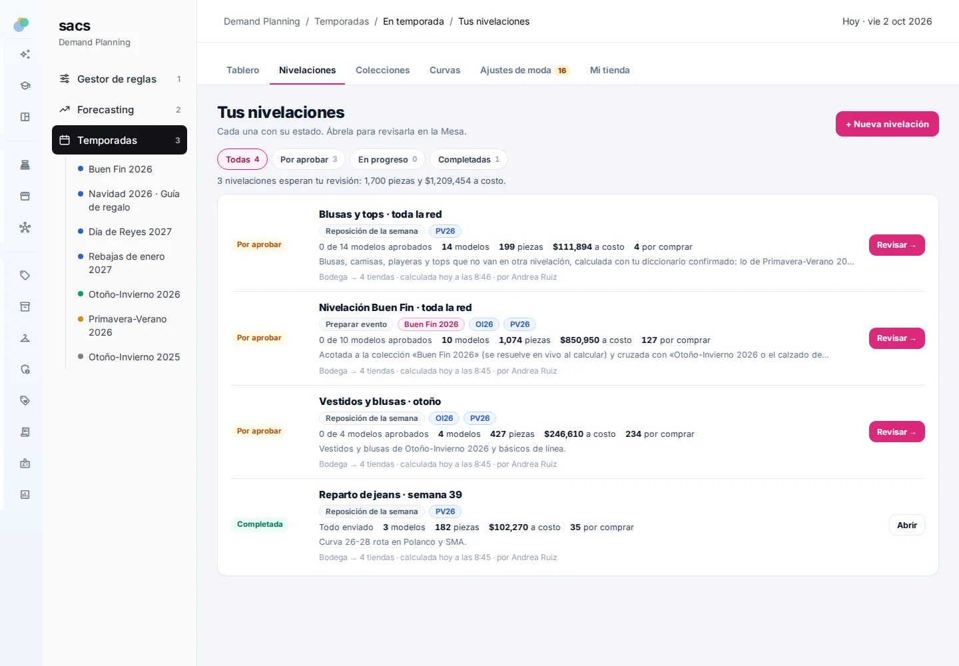Switch to the Colecciones tab
Viewport: 959px width, 666px height.
click(382, 70)
